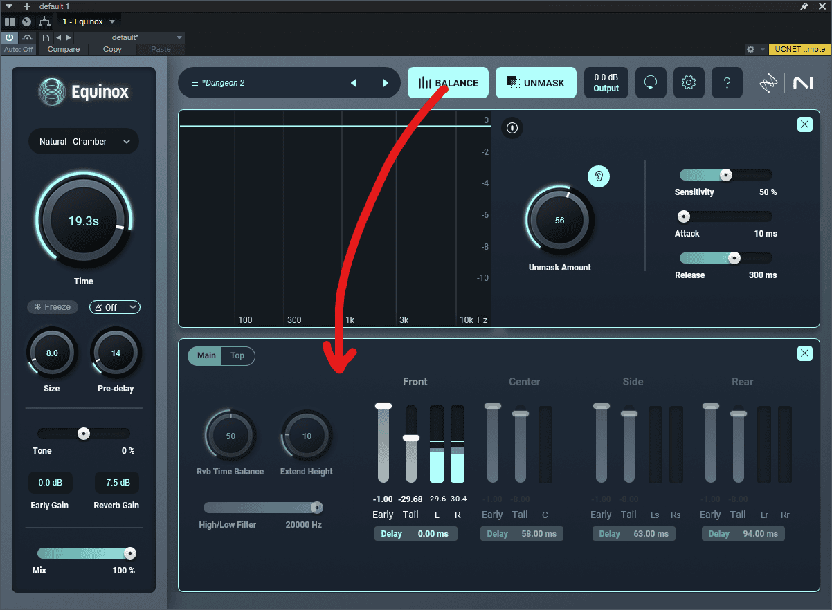
Task: Open the preset file menu icon
Action: tap(46, 37)
